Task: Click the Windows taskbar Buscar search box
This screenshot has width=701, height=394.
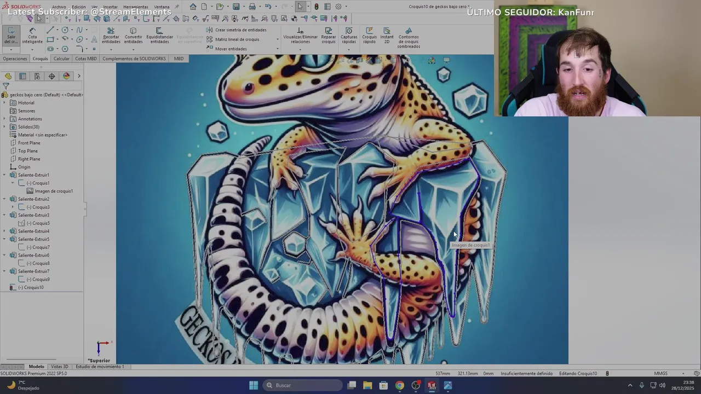Action: point(302,385)
